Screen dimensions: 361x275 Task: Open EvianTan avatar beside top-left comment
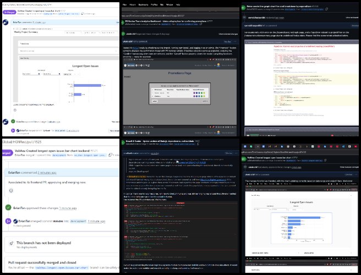(x=6, y=23)
